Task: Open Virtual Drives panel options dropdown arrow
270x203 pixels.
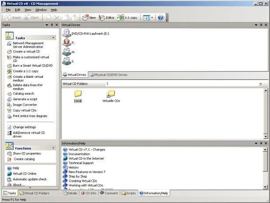Action: (256, 25)
